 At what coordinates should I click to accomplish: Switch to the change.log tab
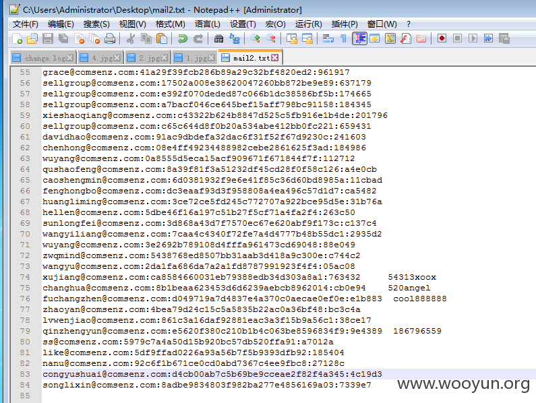pos(44,58)
